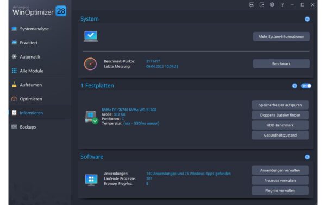
Task: Click Doppelte Dateien finden
Action: coord(280,115)
